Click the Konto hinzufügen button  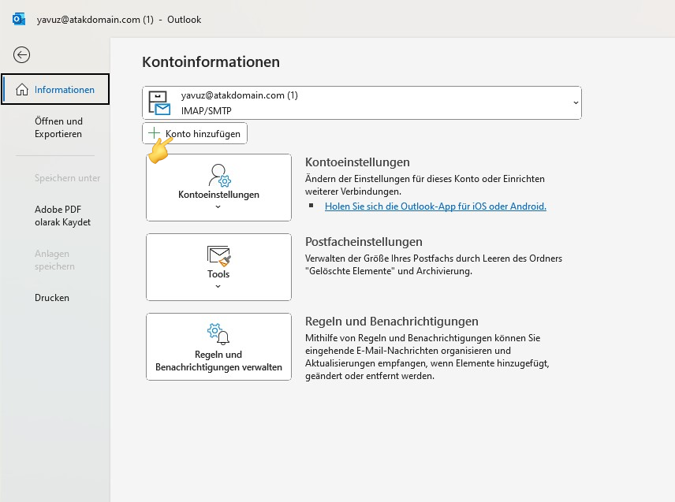coord(194,132)
